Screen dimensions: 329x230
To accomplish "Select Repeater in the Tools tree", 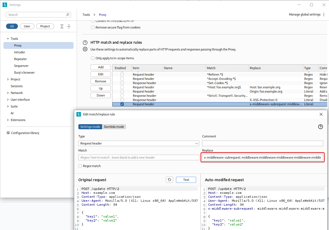I will 21,59.
